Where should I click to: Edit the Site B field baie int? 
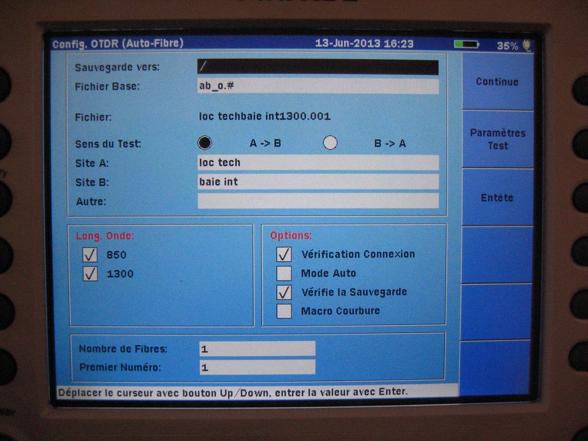pos(318,182)
